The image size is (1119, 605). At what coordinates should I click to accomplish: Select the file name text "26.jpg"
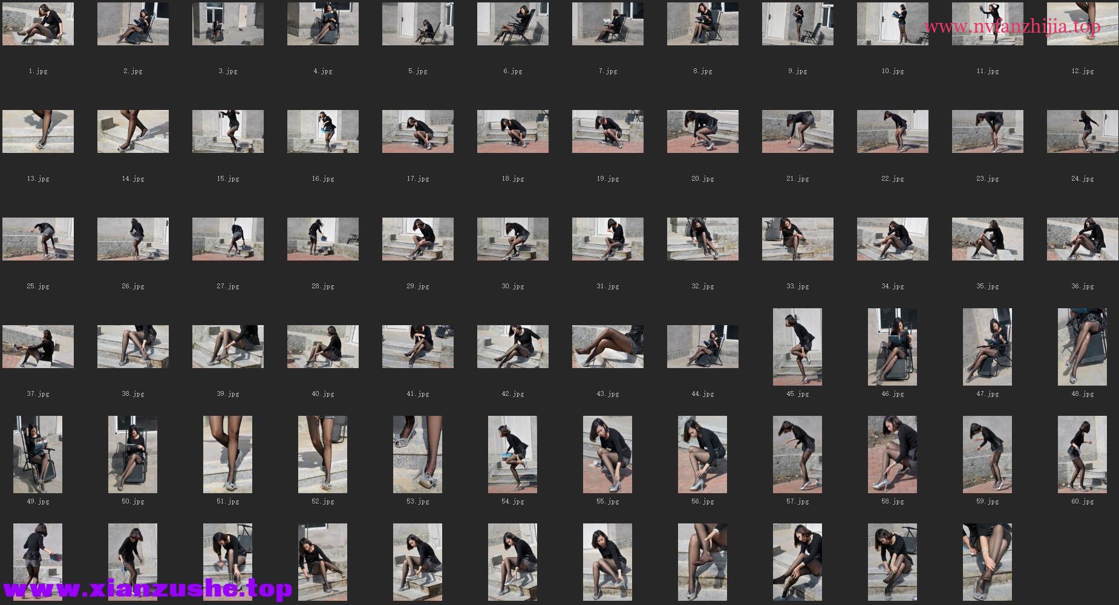(x=133, y=286)
